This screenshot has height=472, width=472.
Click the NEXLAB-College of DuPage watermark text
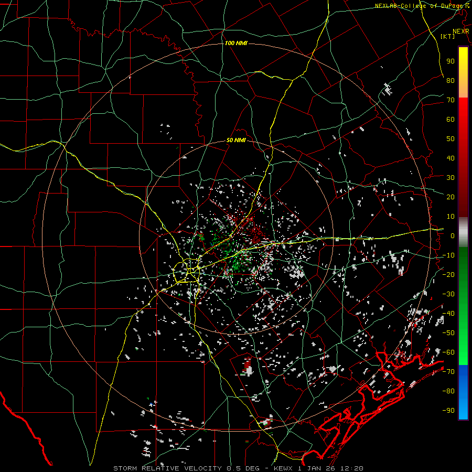point(422,6)
